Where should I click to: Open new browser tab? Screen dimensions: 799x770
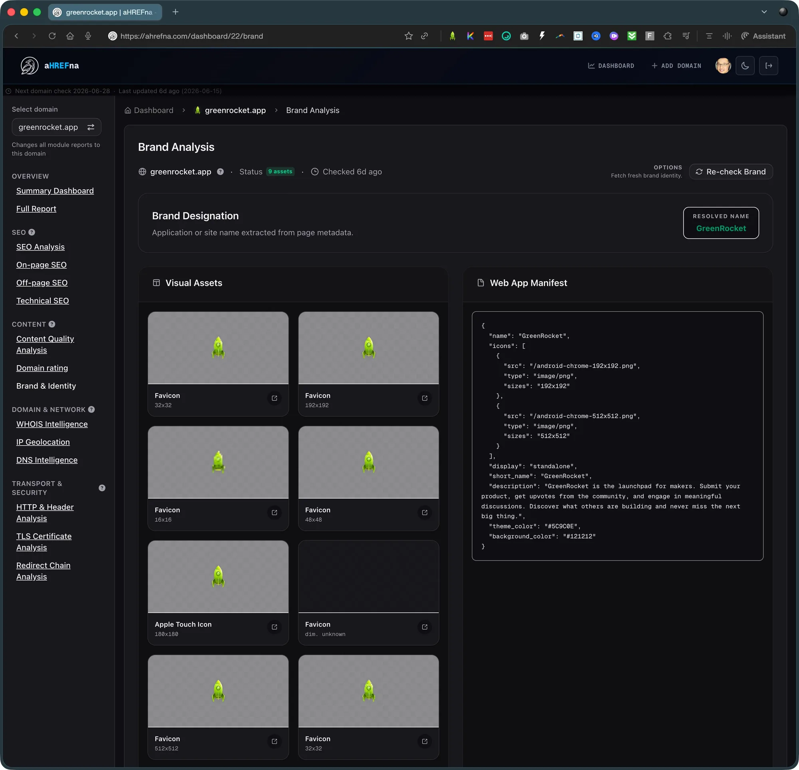[175, 12]
